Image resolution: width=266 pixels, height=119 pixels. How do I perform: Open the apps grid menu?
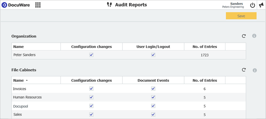tap(38, 5)
